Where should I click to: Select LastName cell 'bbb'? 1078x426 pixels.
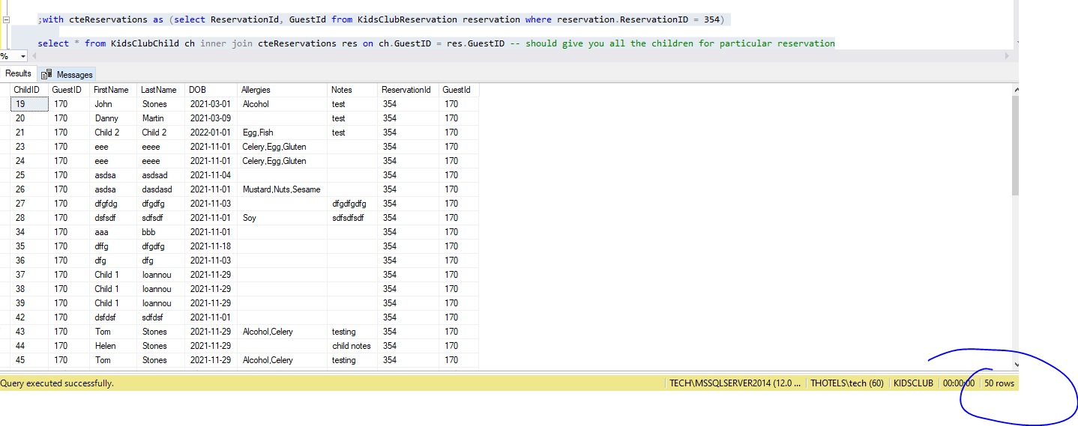160,232
